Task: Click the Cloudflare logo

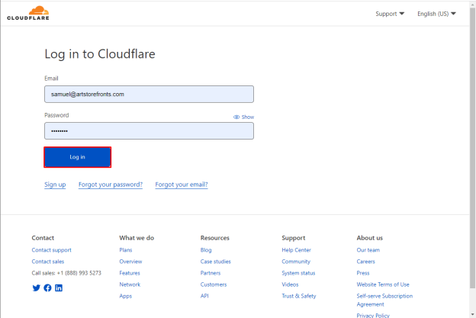Action: coord(28,14)
